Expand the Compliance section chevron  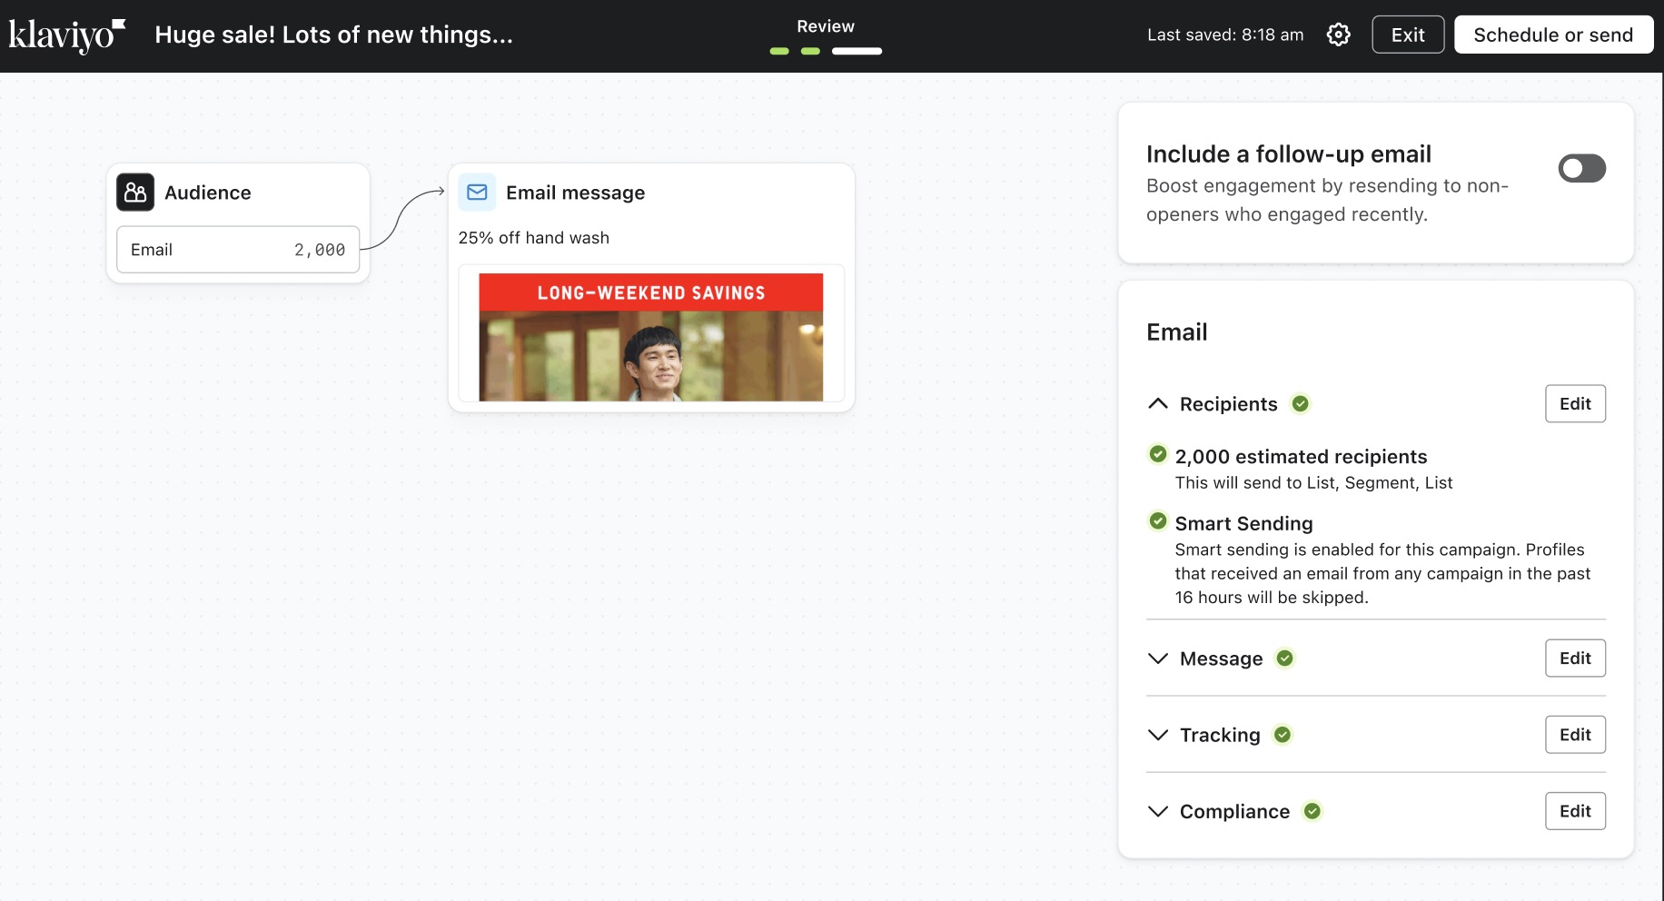click(1158, 811)
